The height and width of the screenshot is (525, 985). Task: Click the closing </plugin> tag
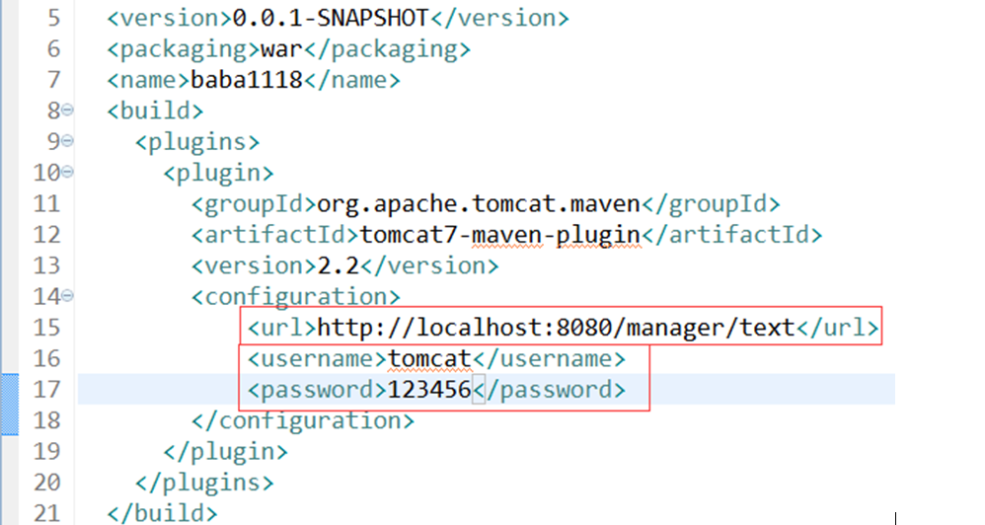point(225,452)
